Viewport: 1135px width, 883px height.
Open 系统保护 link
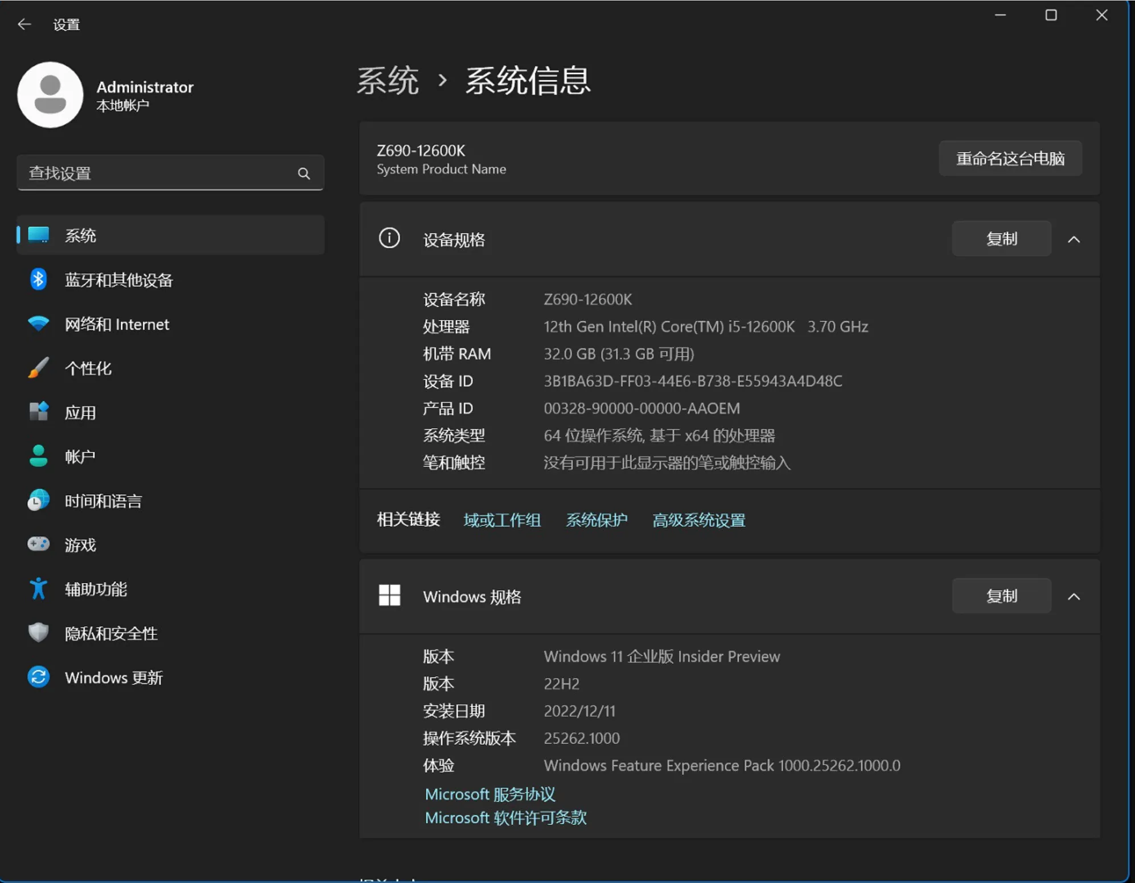(x=597, y=520)
